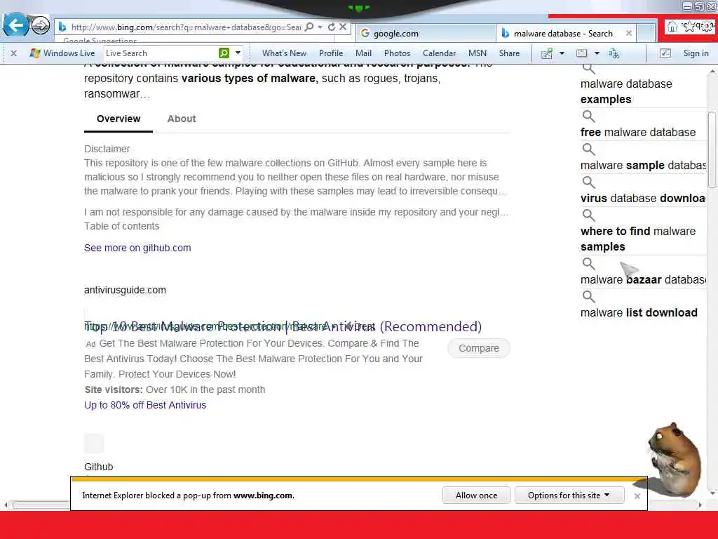This screenshot has width=718, height=539.
Task: Click the vertical scrollbar thumb
Action: [x=712, y=149]
